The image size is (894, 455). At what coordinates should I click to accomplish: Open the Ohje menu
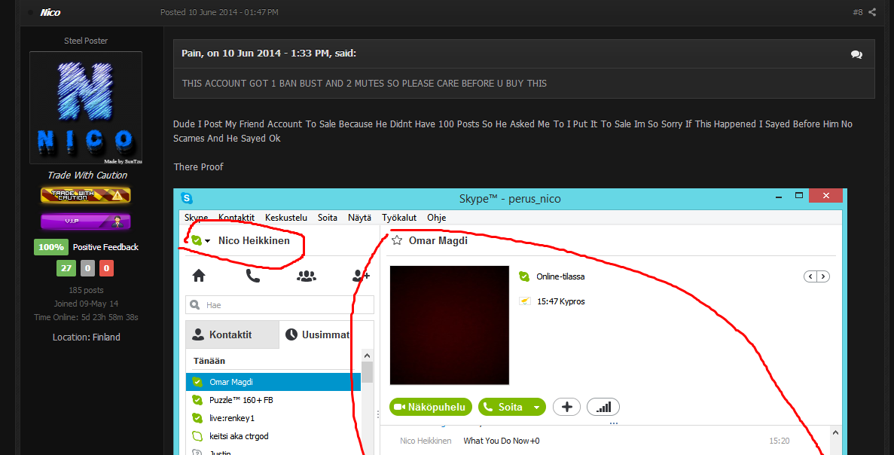[x=436, y=217]
